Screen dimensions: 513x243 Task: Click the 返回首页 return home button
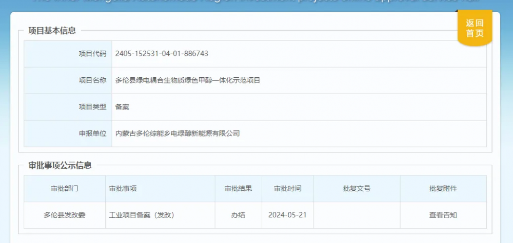pos(475,28)
